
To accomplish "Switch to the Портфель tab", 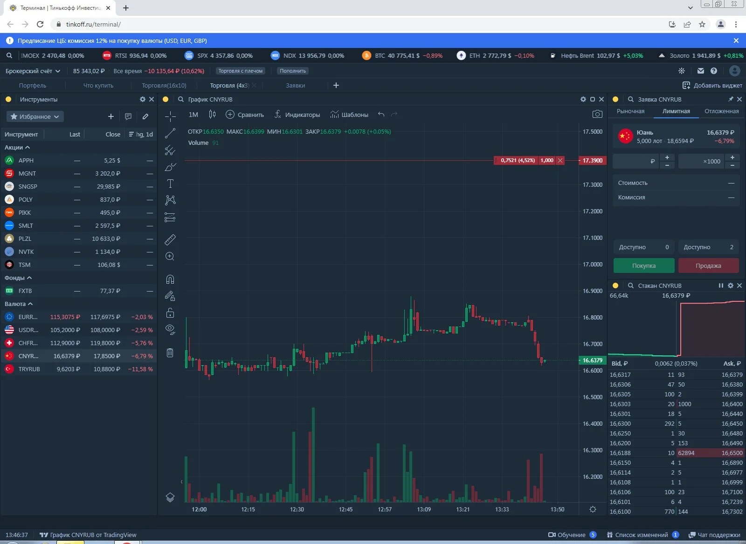I will (33, 86).
